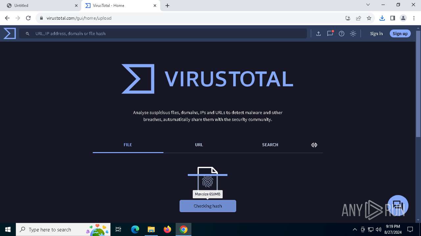
Task: Launch Microsoft Edge from taskbar
Action: [x=135, y=229]
